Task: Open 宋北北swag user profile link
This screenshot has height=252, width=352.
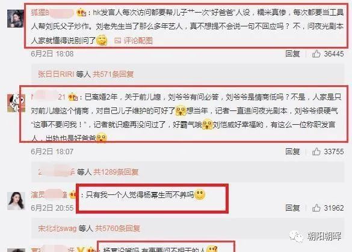Action: 58,228
